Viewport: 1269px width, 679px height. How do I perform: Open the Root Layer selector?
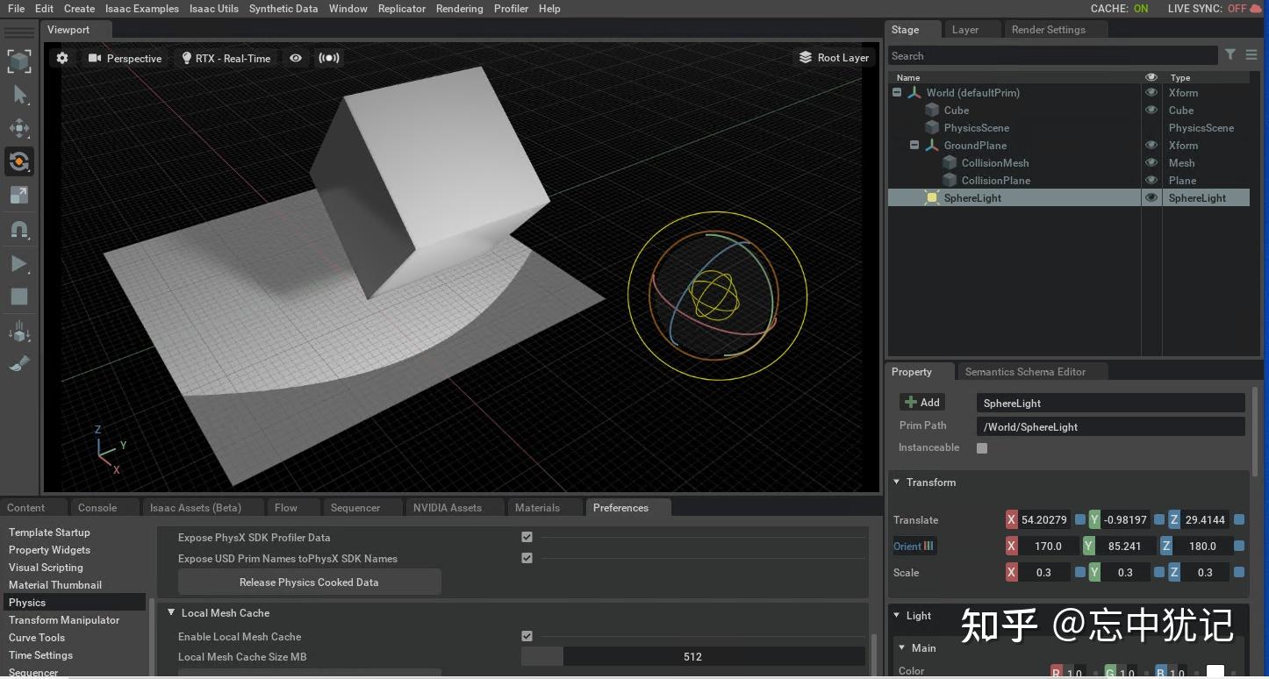tap(834, 58)
